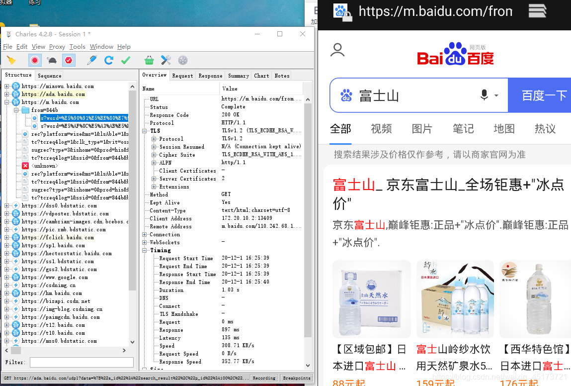Repeat the request using the refresh icon
This screenshot has width=571, height=386.
109,60
